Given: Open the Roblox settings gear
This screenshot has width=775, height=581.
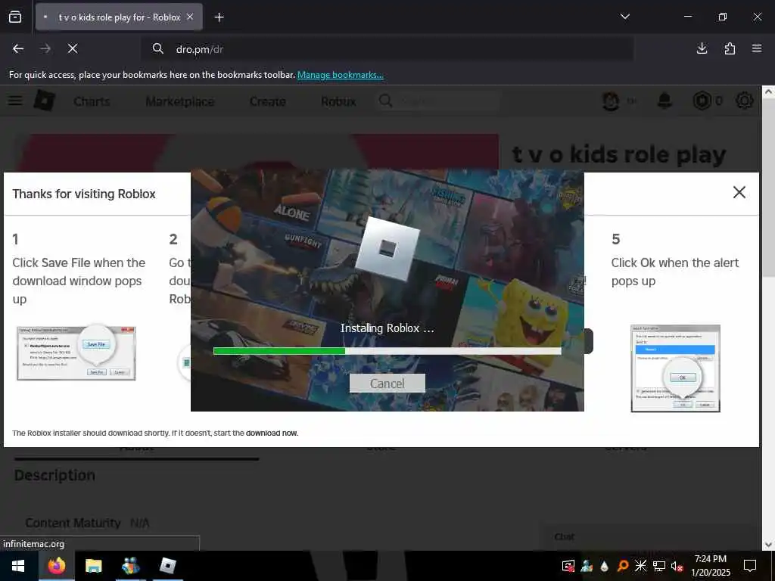Looking at the screenshot, I should point(745,101).
